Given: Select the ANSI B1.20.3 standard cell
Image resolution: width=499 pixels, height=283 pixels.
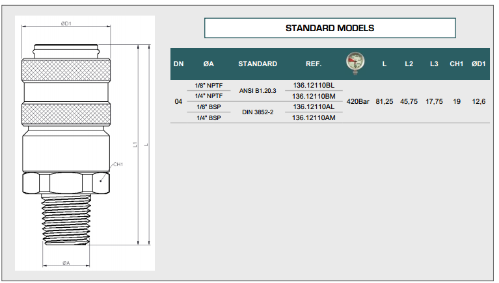Looking at the screenshot, I should [258, 91].
